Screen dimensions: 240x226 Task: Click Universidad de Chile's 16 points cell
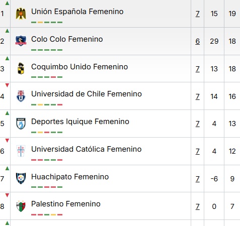(232, 96)
